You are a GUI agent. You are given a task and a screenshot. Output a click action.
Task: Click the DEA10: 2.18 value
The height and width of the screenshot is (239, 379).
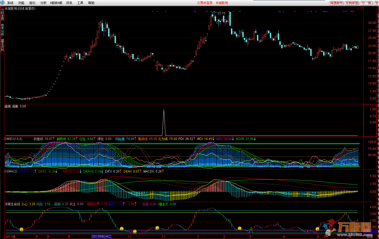point(92,171)
